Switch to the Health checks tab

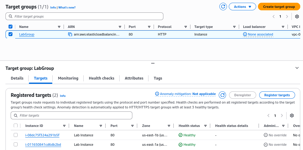[x=101, y=78]
